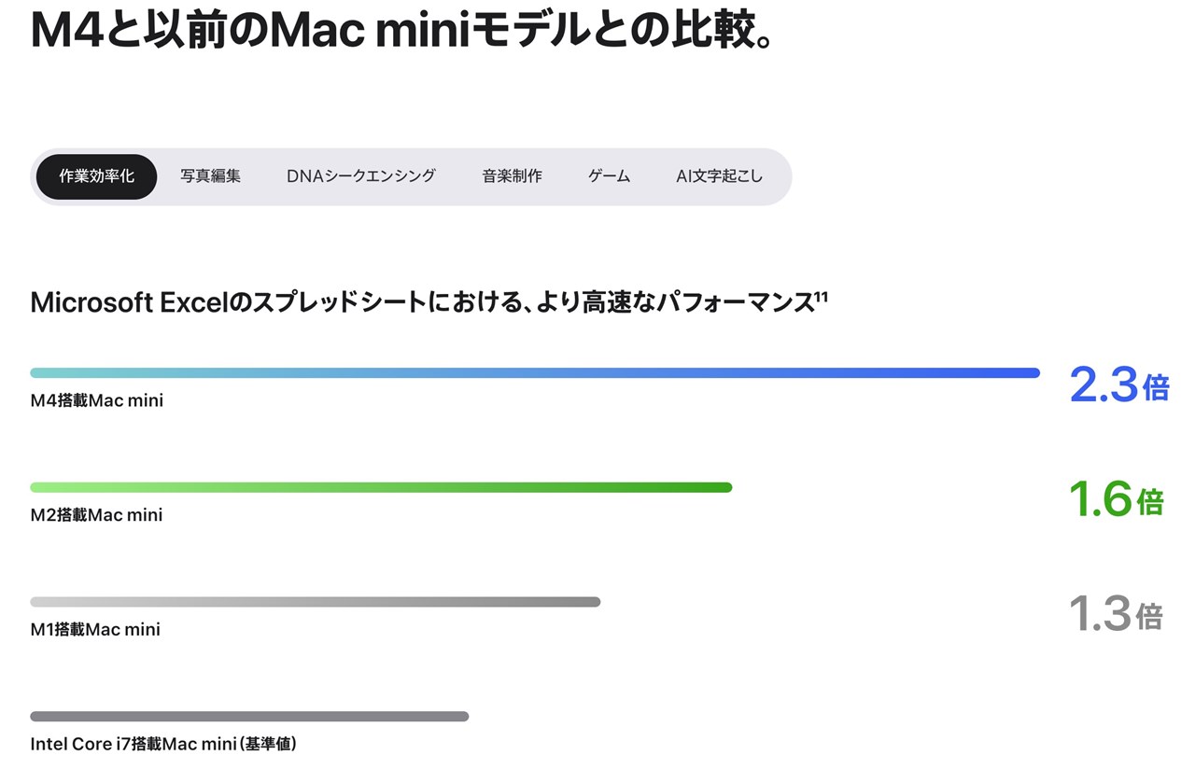The width and height of the screenshot is (1195, 783).
Task: Click the M4搭載Mac mini gradient bar
Action: pyautogui.click(x=535, y=372)
